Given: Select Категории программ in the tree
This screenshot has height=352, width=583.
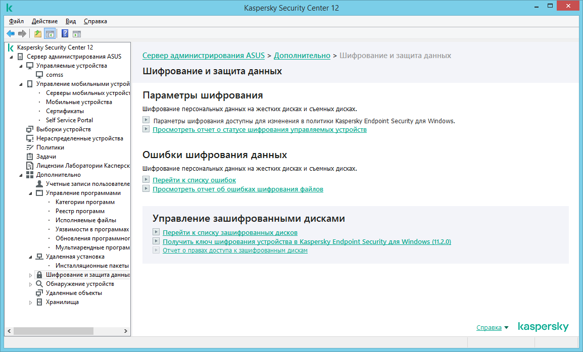Looking at the screenshot, I should (x=85, y=202).
